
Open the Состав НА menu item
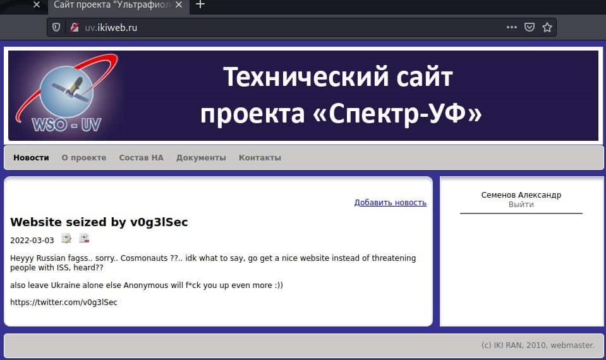(141, 158)
